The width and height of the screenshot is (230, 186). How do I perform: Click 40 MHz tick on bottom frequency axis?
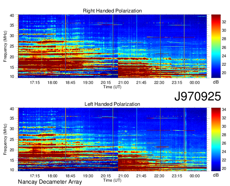(12, 109)
